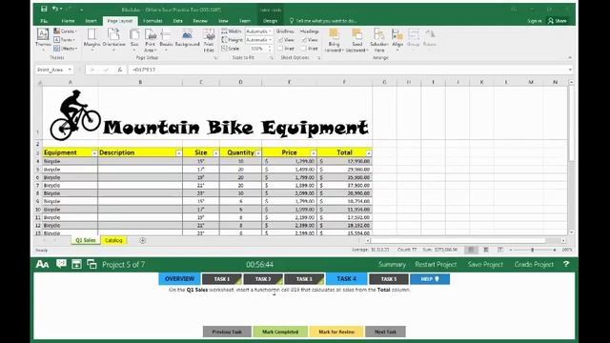Viewport: 610px width, 343px height.
Task: Open the theme Effects dropdown
Action: pyautogui.click(x=66, y=49)
